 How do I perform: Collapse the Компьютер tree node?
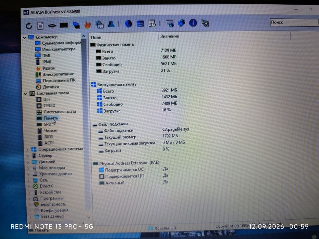pos(25,38)
